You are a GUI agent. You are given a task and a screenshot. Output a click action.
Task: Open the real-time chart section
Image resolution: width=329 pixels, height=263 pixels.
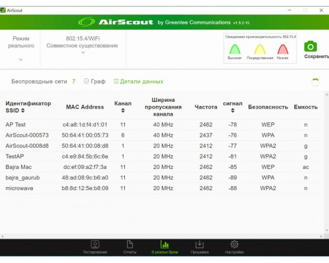click(x=164, y=247)
